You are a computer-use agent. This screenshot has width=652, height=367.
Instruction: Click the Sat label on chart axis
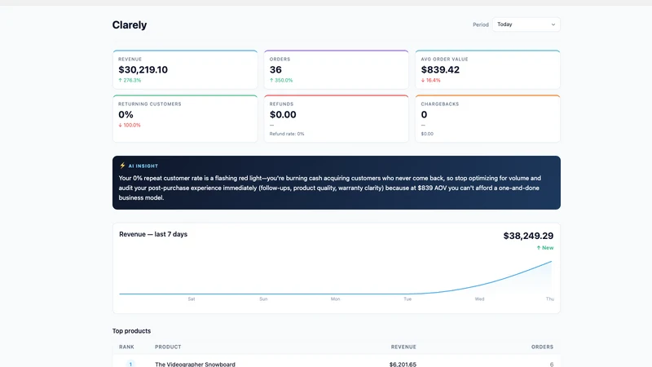click(192, 299)
